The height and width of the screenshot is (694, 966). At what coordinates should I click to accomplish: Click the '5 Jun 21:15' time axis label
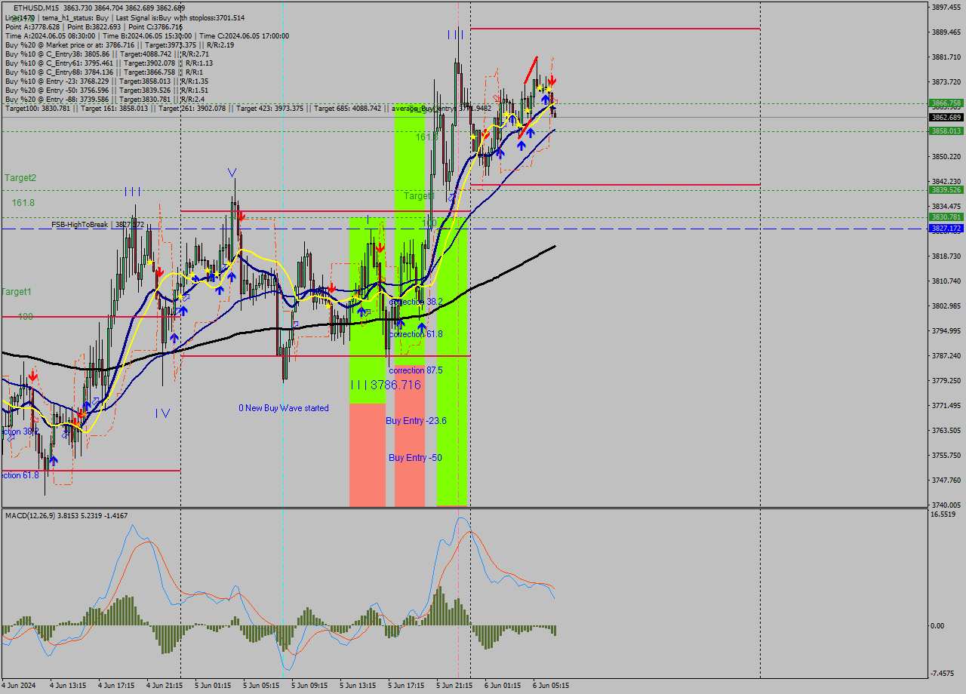(454, 686)
